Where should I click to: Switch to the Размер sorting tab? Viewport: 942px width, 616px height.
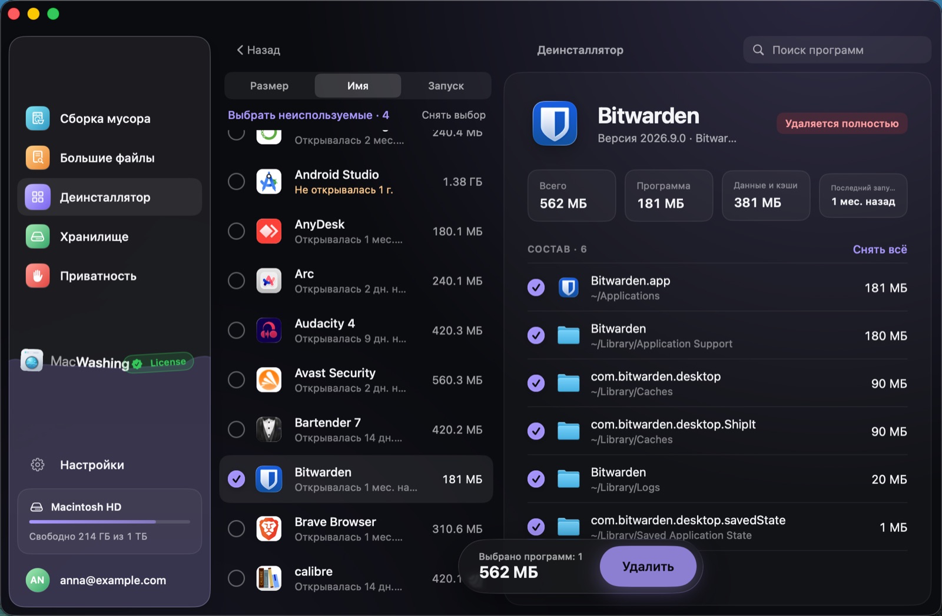[269, 86]
